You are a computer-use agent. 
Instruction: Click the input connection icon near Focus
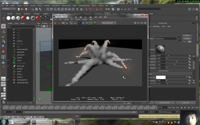[179, 37]
